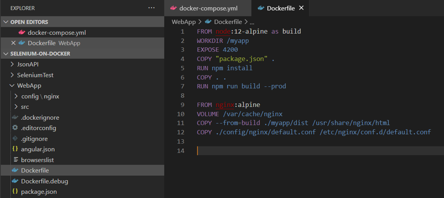The height and width of the screenshot is (198, 444).
Task: Click WebApp in the breadcrumb path
Action: 183,21
